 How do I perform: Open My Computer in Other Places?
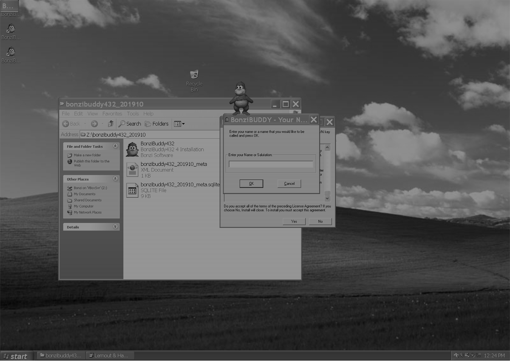(x=84, y=206)
